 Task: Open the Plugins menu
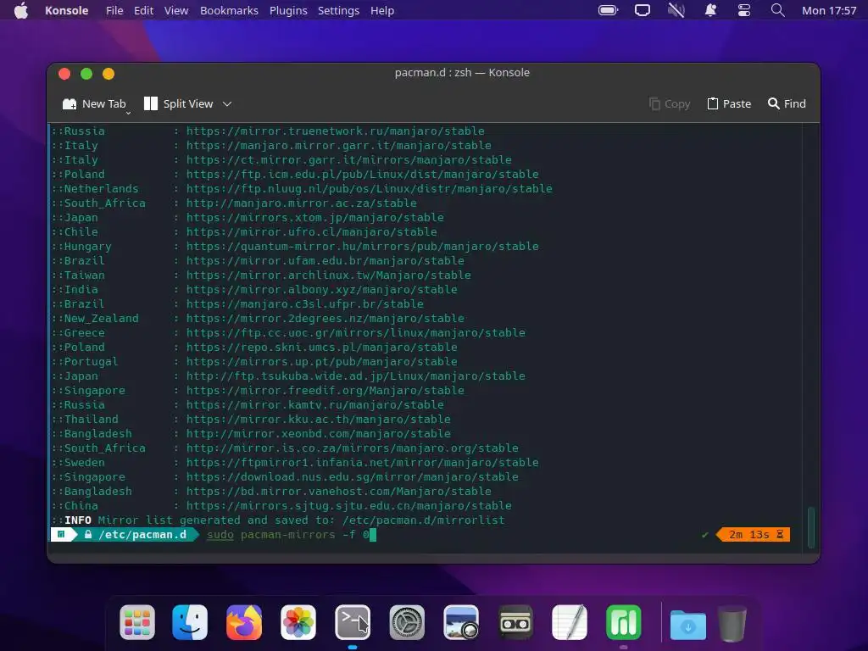(x=288, y=10)
